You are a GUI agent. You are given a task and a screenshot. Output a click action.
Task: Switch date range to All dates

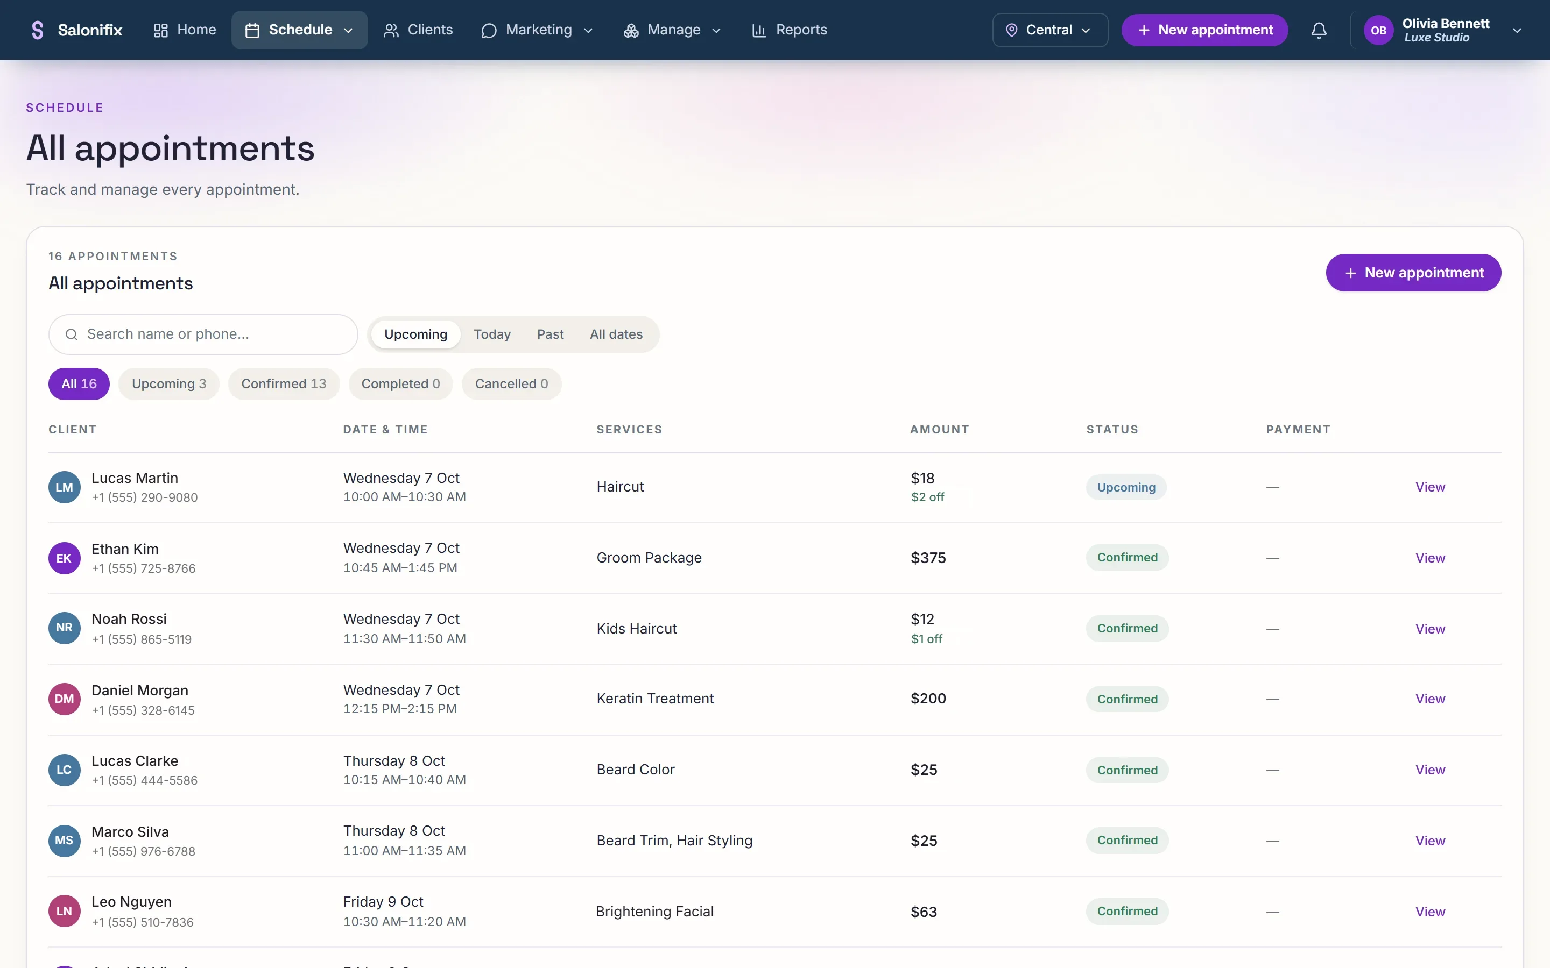pyautogui.click(x=616, y=334)
